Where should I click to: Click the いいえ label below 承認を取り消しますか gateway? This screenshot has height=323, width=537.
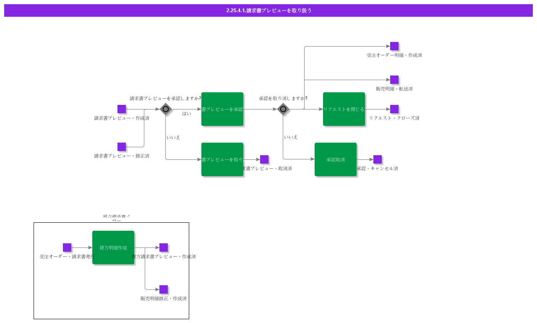coord(291,137)
